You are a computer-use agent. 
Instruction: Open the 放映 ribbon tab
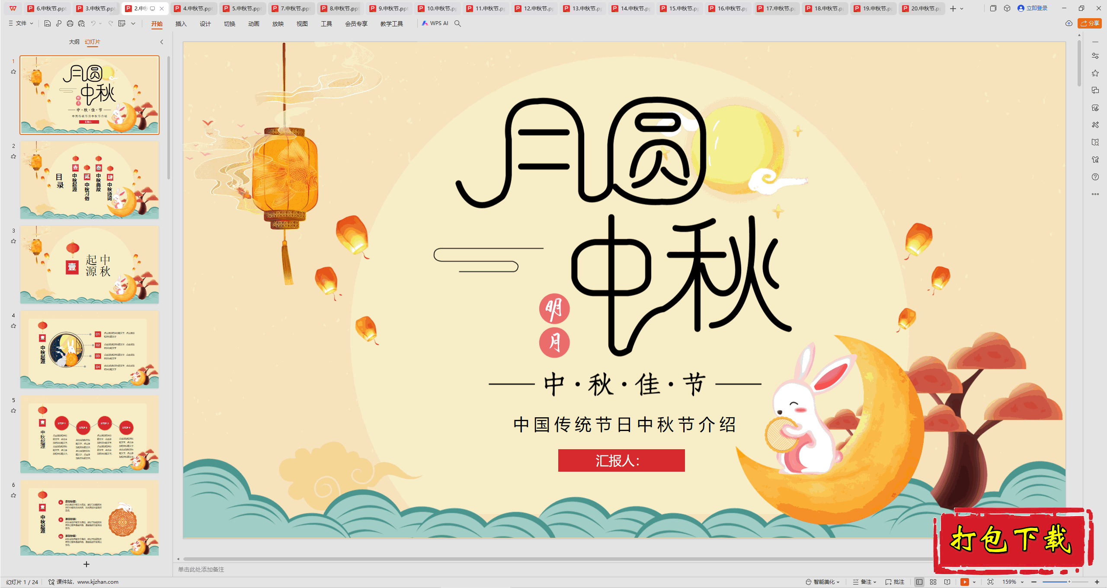278,24
